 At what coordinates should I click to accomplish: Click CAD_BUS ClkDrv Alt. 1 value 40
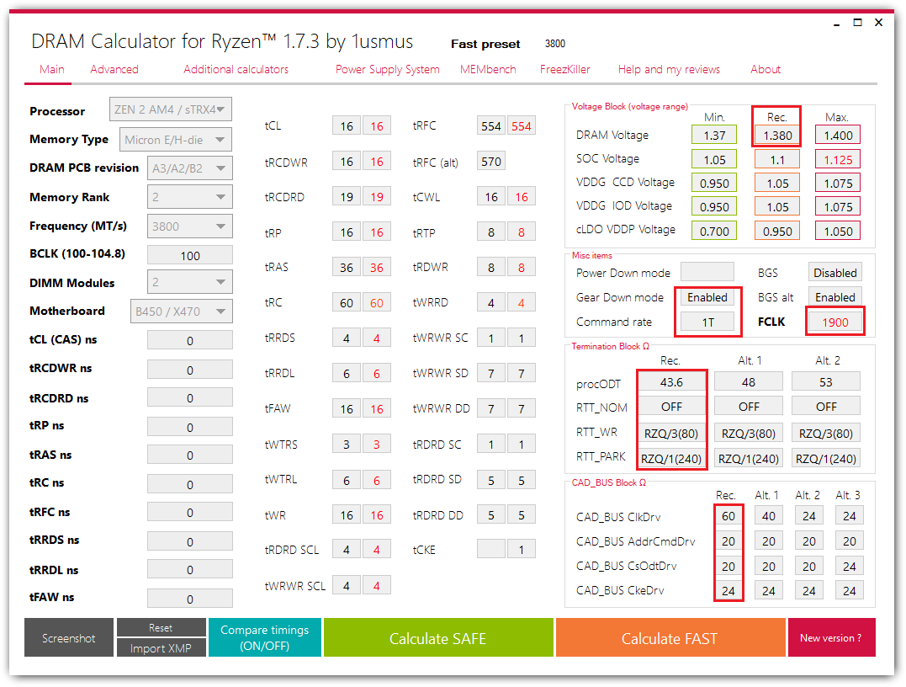coord(769,516)
